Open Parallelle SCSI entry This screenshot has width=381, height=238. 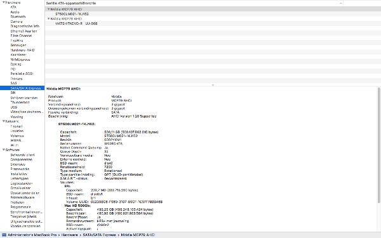click(22, 74)
